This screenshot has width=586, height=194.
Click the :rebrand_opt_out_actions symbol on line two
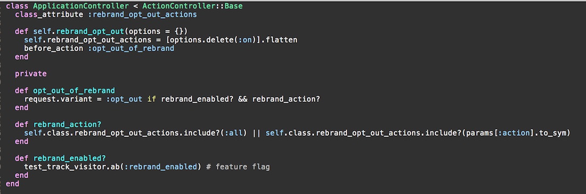tap(142, 14)
